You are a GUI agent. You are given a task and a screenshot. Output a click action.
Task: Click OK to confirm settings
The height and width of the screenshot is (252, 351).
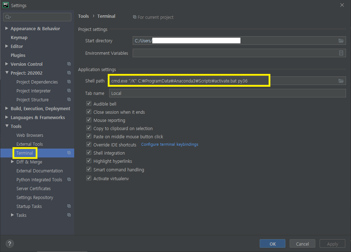point(273,243)
